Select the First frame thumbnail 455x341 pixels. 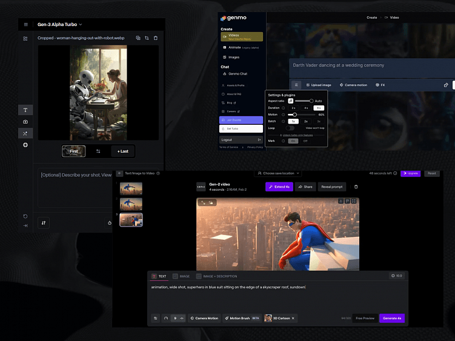point(74,151)
